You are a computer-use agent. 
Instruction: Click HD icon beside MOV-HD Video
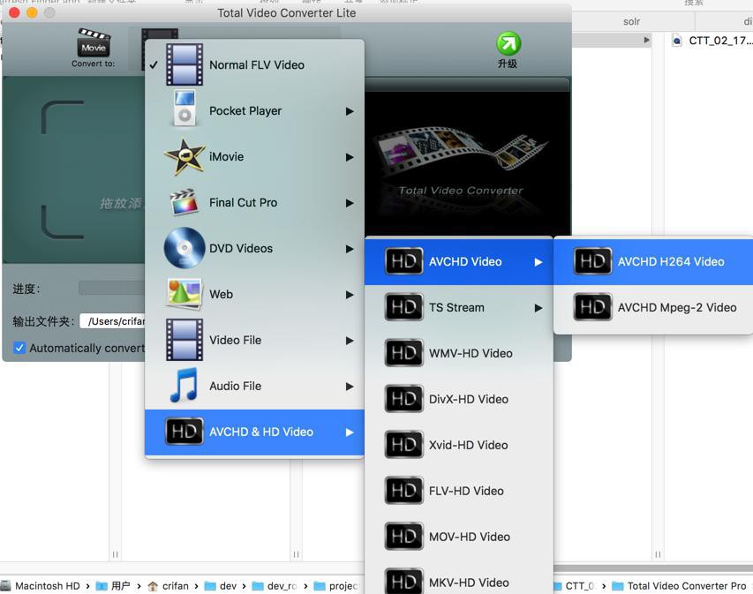point(404,537)
